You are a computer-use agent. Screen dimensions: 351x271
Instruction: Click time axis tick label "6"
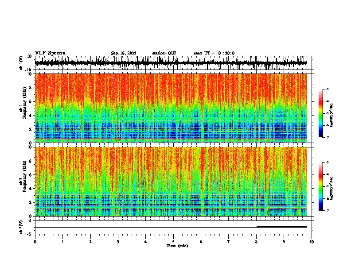[201, 242]
